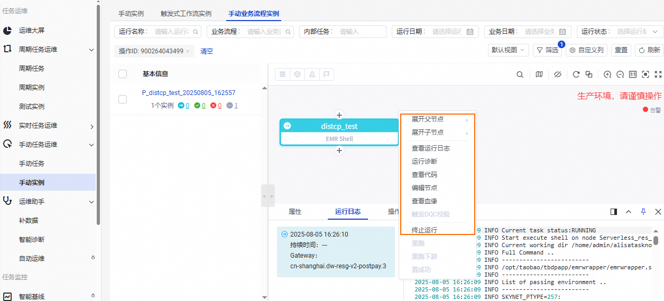Open the 运行状态 dropdown filter
This screenshot has height=301, width=664.
[x=620, y=32]
